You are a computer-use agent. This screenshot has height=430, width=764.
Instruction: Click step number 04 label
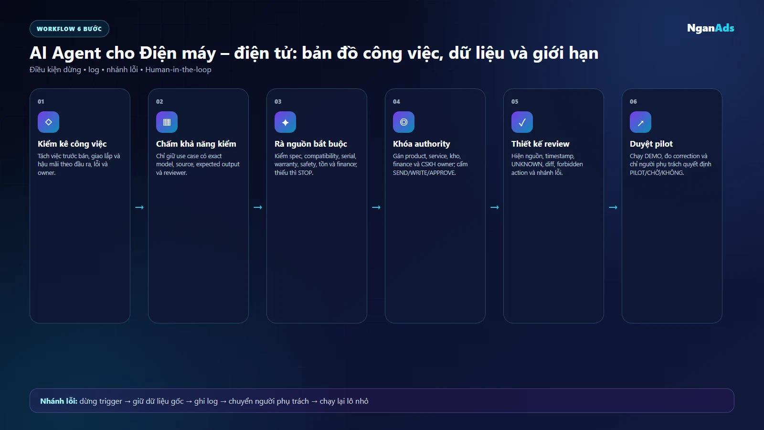[x=396, y=101]
